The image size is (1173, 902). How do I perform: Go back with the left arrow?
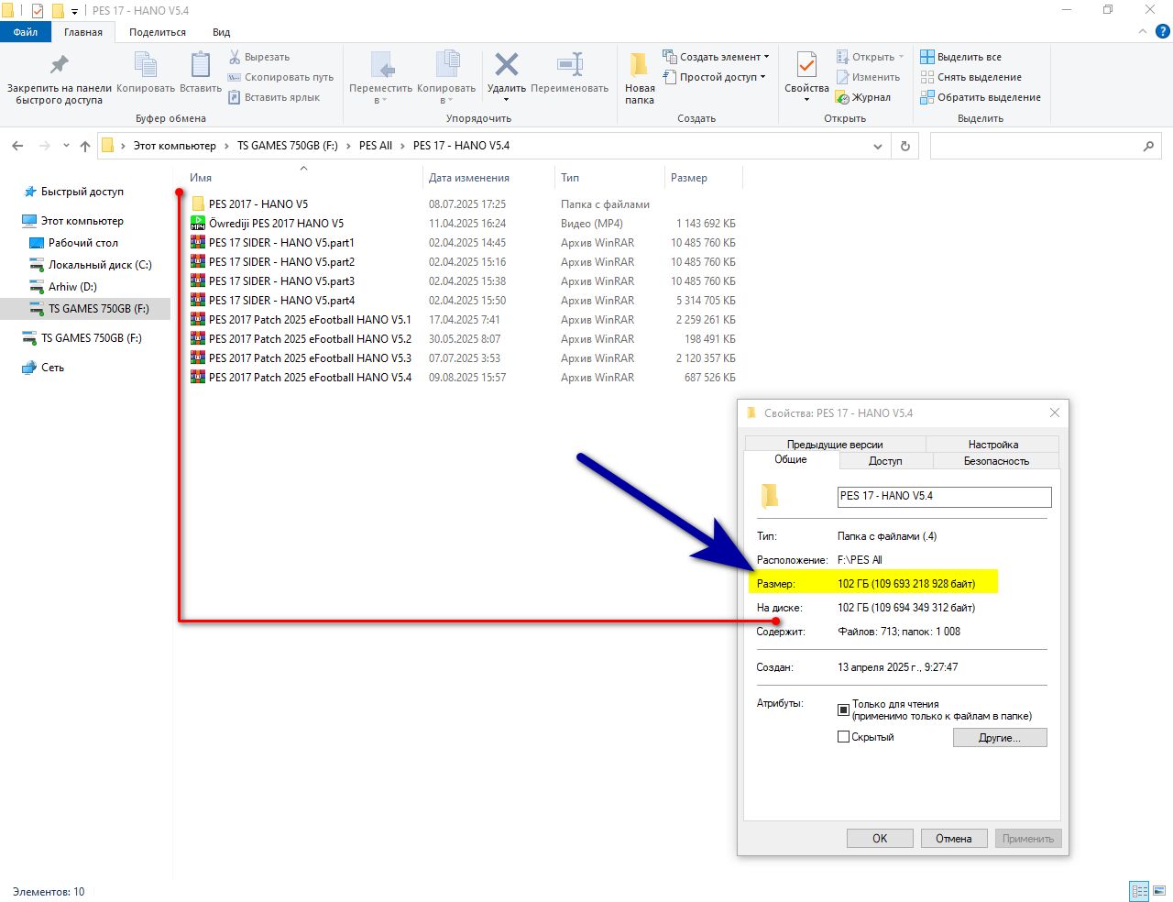coord(18,146)
